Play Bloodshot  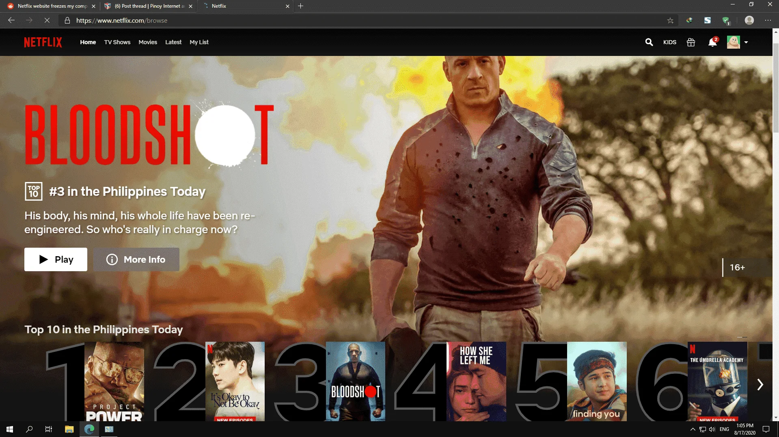(x=56, y=259)
